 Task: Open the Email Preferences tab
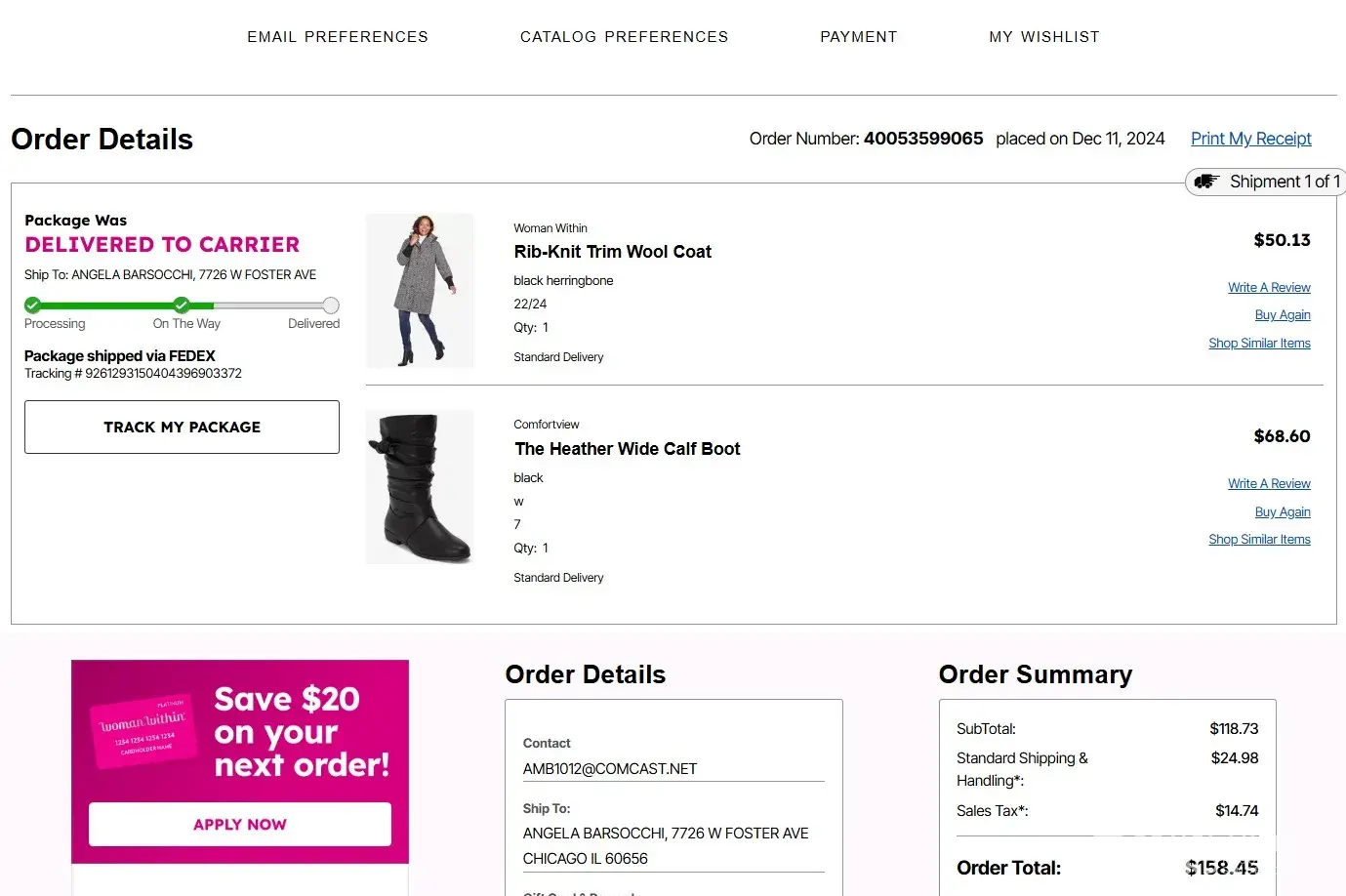338,37
